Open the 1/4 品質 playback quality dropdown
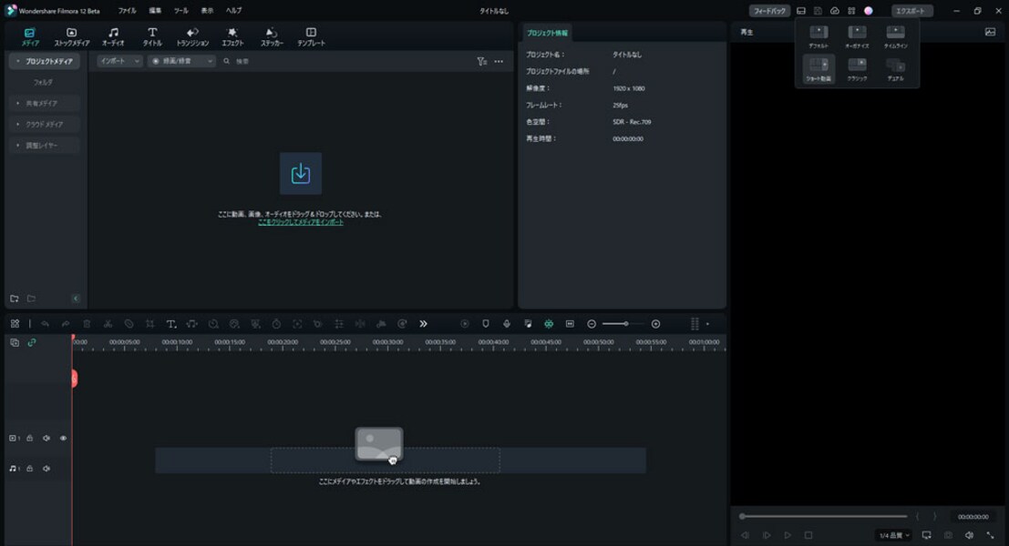Image resolution: width=1009 pixels, height=546 pixels. tap(894, 535)
